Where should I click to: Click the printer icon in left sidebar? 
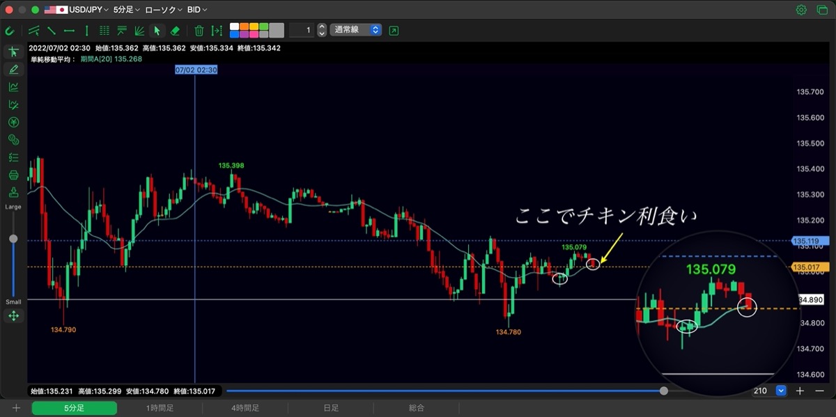13,175
